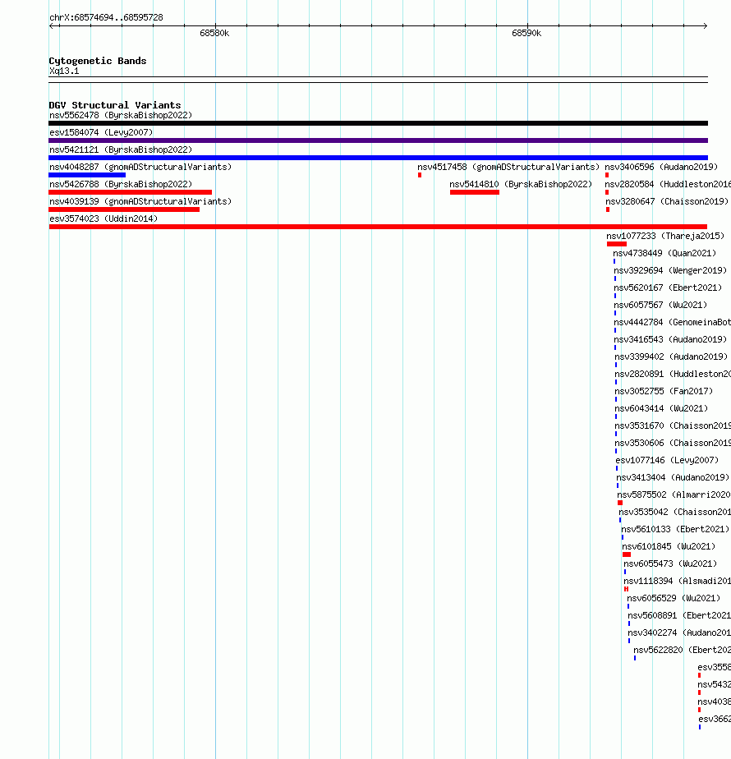Viewport: 731px width, 759px height.
Task: Click nsv4517458 (gnomADStructuralVariants) label
Action: [x=508, y=167]
